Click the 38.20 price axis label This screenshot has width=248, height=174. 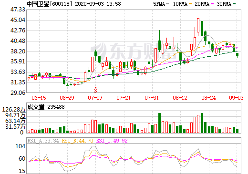click(18, 51)
